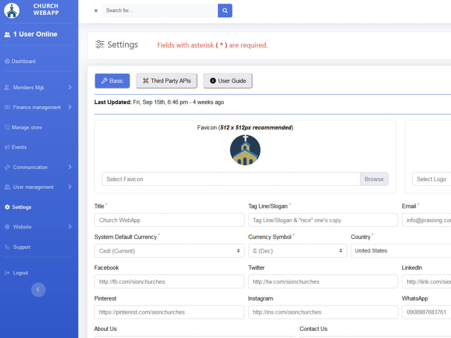
Task: Click the User management people icon
Action: 7,187
